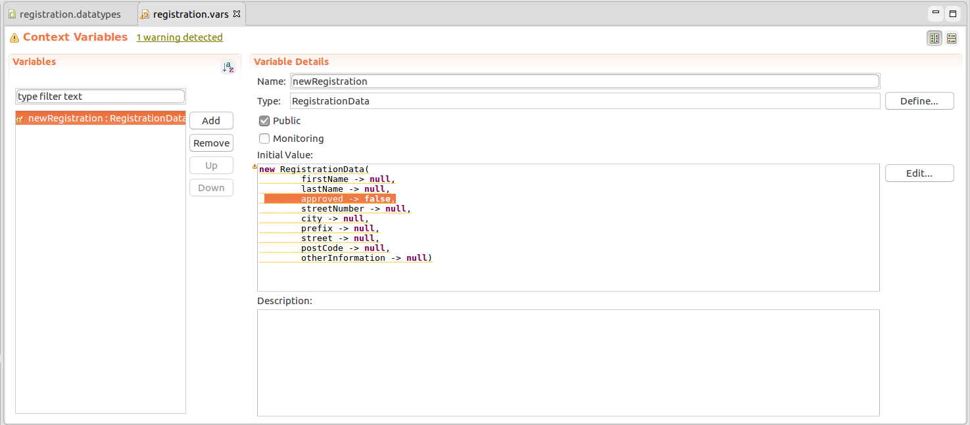Sort the variables list alphabetically

[x=228, y=67]
